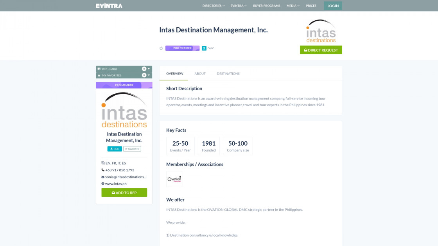438x246 pixels.
Task: Click the DMC badge icon under the company title
Action: [204, 48]
